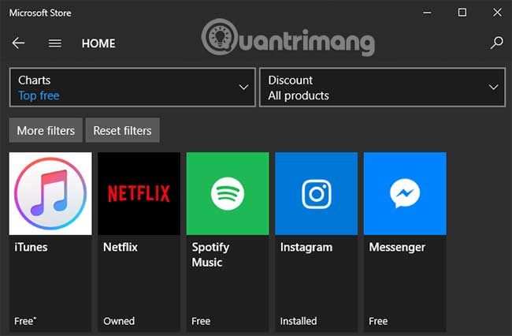Open the Instagram camera icon tile
The image size is (512, 336).
317,193
